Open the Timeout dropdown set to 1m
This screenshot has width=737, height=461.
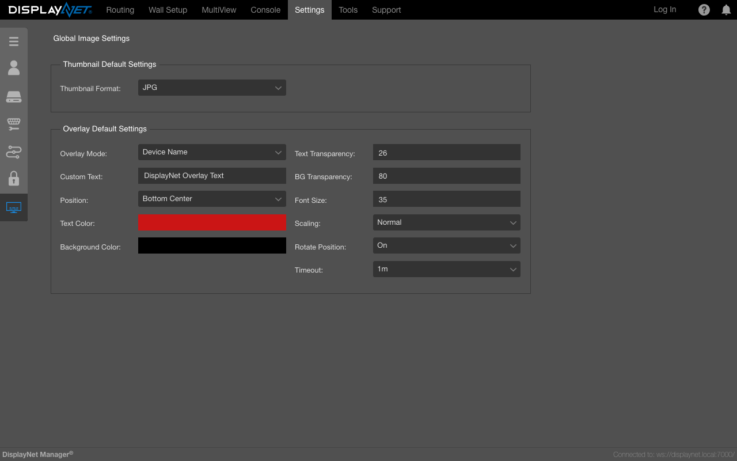point(447,269)
